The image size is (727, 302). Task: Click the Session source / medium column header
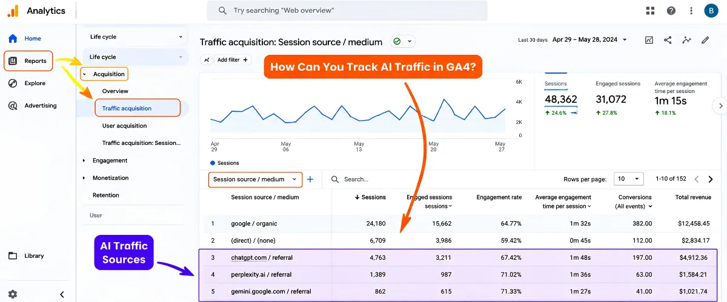click(265, 197)
